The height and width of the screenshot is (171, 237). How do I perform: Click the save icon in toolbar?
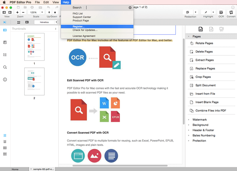click(x=18, y=7)
